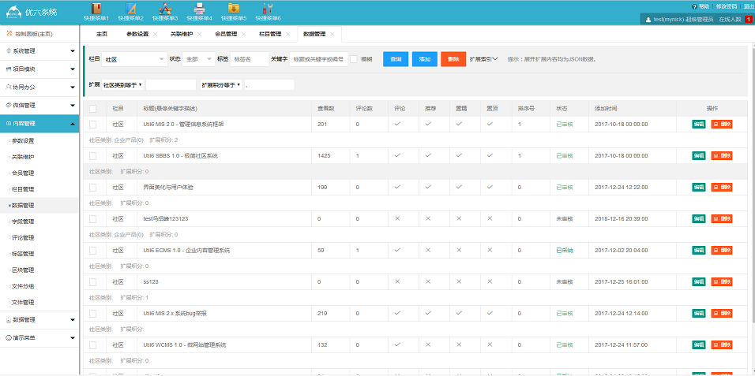Toggle the select-all checkbox in table header
Image resolution: width=755 pixels, height=376 pixels.
pos(93,108)
